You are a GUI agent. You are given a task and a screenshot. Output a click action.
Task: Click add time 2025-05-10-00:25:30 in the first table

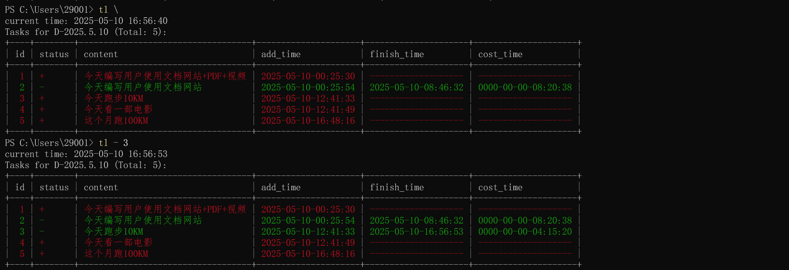pos(308,76)
